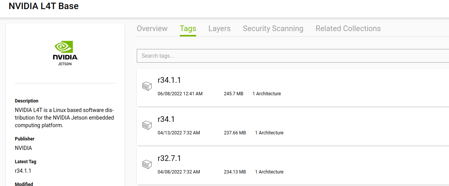The image size is (449, 186).
Task: Switch to the Layers tab
Action: click(x=219, y=28)
